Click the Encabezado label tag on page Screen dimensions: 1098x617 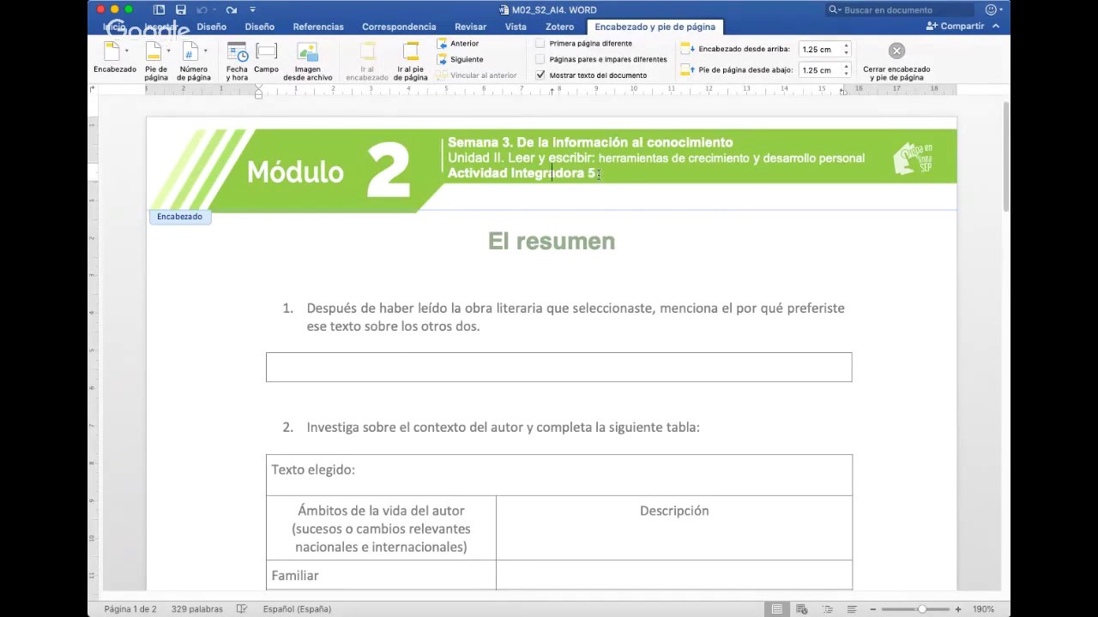179,217
